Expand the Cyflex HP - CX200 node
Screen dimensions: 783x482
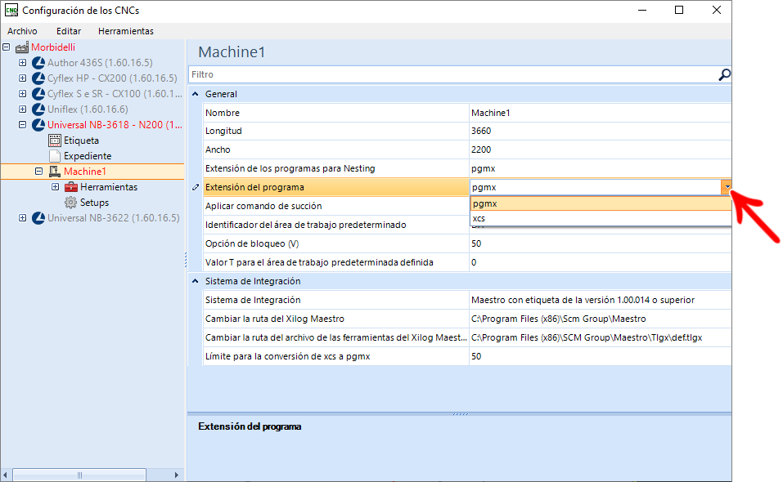22,78
